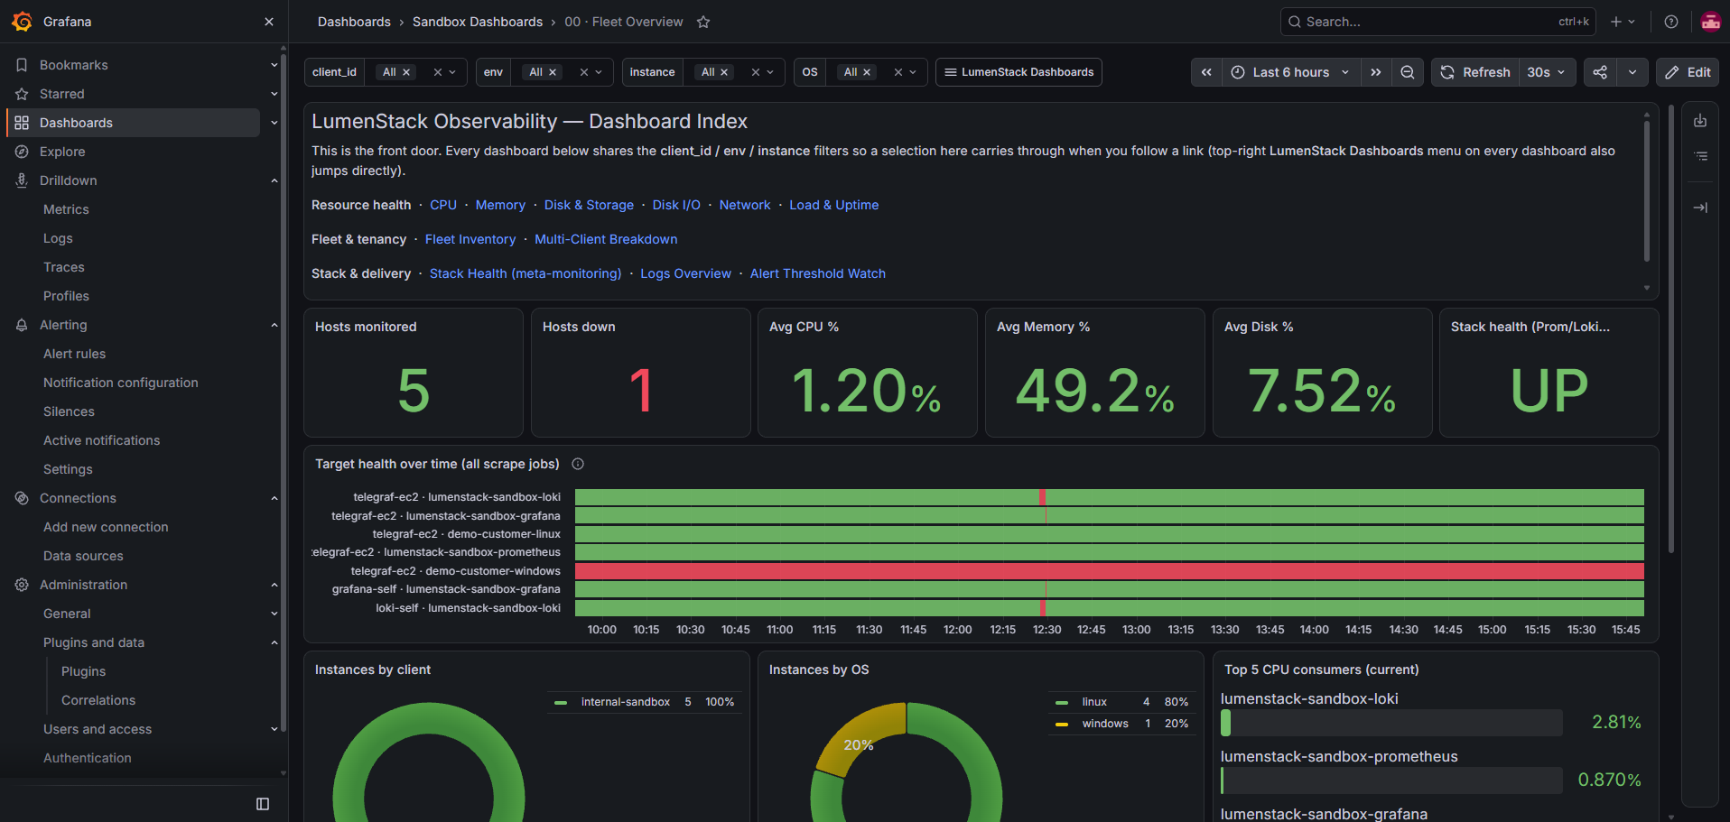Collapse the right sidebar arrow icon
The image size is (1730, 822).
pyautogui.click(x=1700, y=208)
